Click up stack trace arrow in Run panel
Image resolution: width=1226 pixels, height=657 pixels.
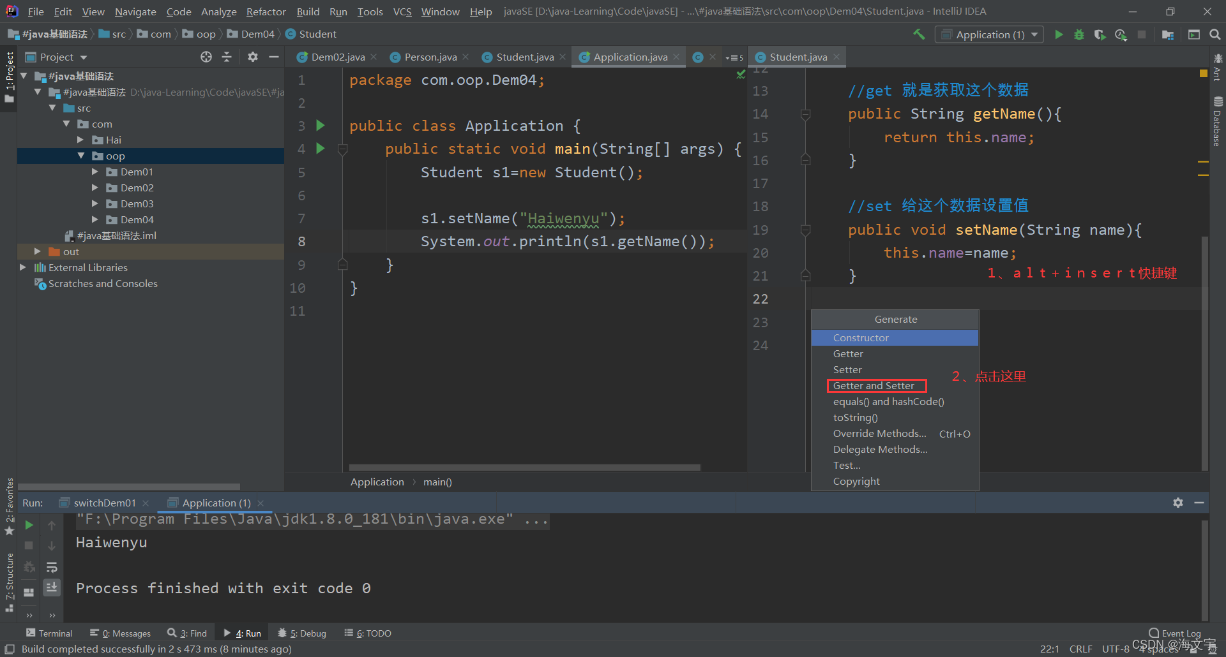[52, 525]
